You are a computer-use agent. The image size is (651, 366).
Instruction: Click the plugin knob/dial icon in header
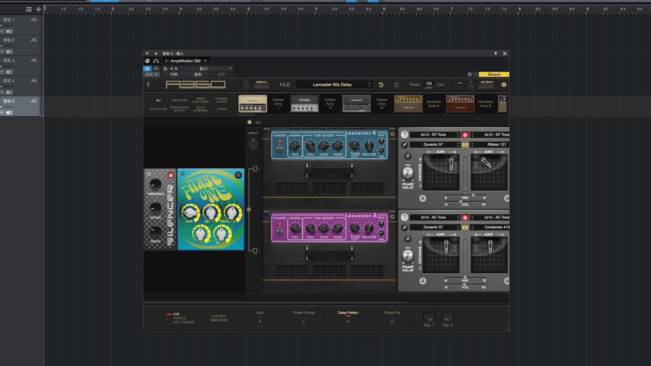coord(147,61)
